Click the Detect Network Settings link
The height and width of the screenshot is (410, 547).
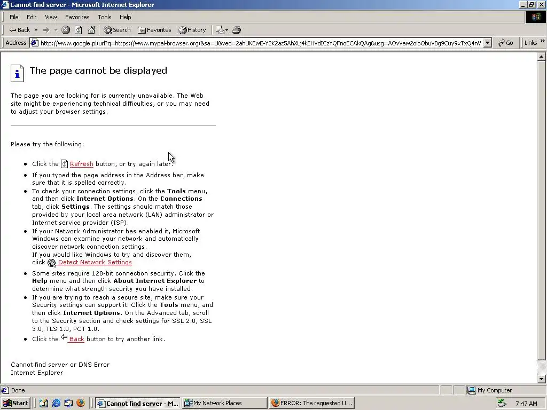(95, 262)
